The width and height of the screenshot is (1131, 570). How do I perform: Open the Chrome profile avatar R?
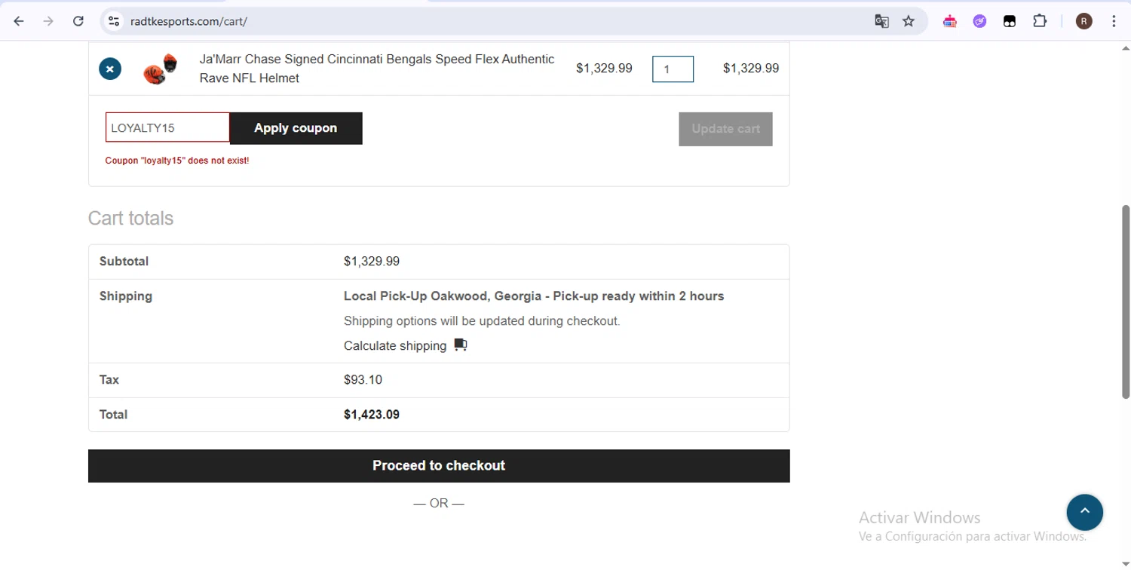click(x=1084, y=21)
